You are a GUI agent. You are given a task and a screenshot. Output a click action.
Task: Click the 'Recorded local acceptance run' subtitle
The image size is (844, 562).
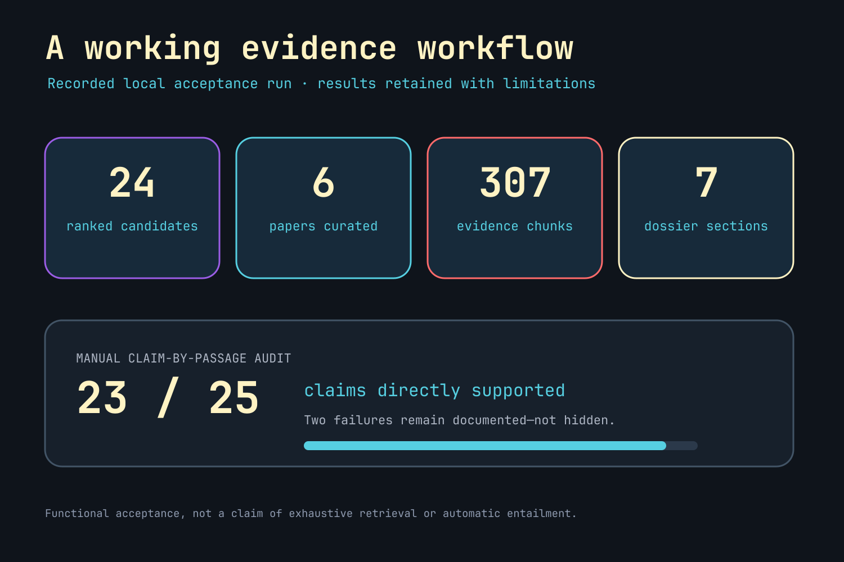coord(321,84)
